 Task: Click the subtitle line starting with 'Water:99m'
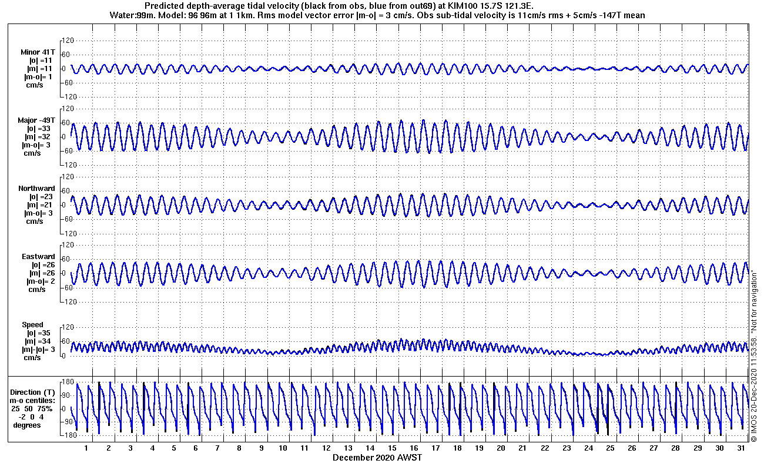[377, 15]
